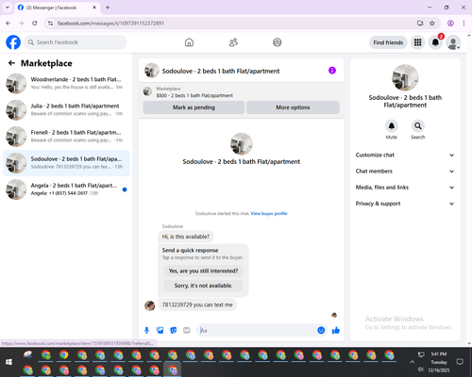Send quick reply 'Sorry, it's not available.'

click(x=203, y=286)
